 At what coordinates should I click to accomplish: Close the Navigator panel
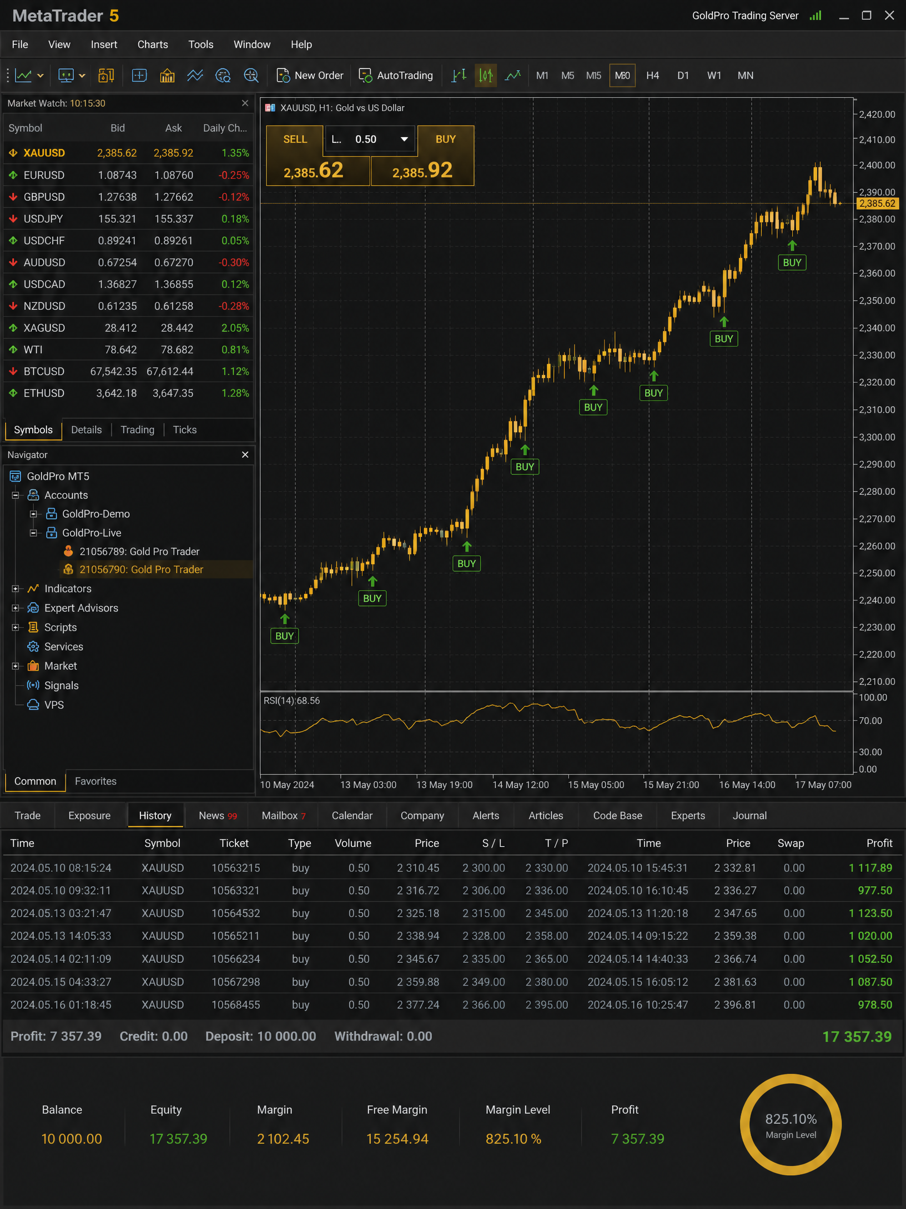(x=245, y=454)
